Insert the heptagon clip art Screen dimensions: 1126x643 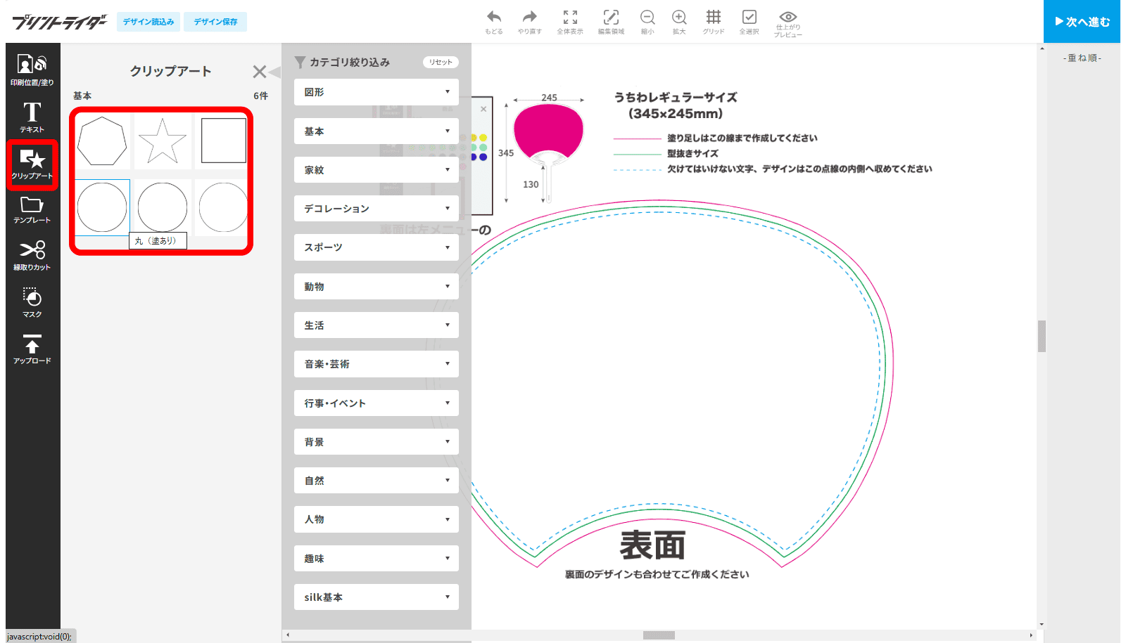click(102, 141)
